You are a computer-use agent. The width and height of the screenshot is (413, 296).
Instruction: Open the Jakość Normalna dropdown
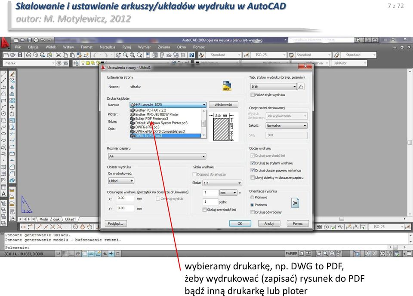[287, 126]
